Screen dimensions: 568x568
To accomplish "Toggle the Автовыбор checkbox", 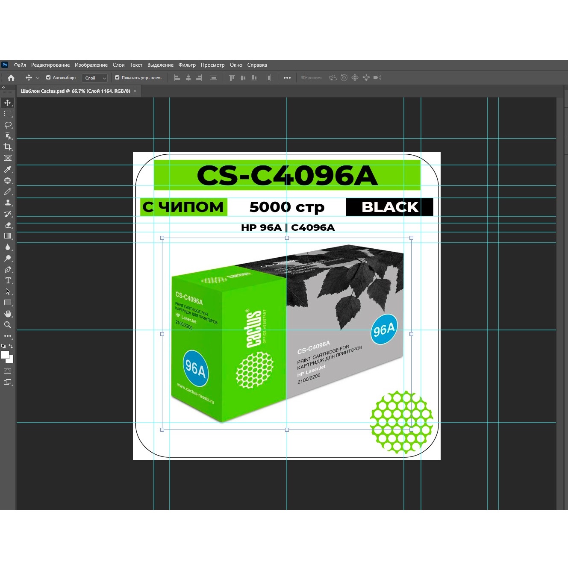I will click(48, 78).
